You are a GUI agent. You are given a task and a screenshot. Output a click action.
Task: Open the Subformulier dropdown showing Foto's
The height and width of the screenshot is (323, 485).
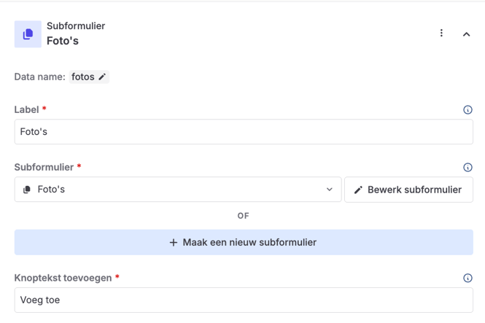pyautogui.click(x=178, y=190)
